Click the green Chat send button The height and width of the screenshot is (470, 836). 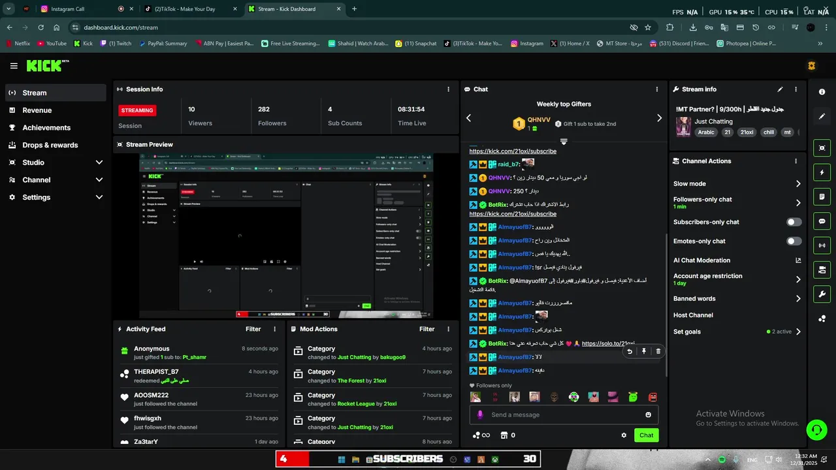click(646, 435)
